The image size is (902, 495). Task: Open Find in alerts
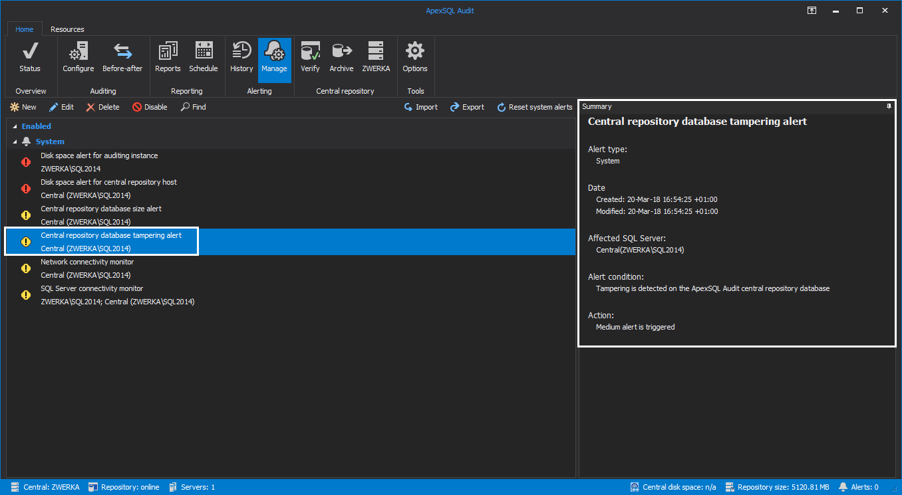194,107
